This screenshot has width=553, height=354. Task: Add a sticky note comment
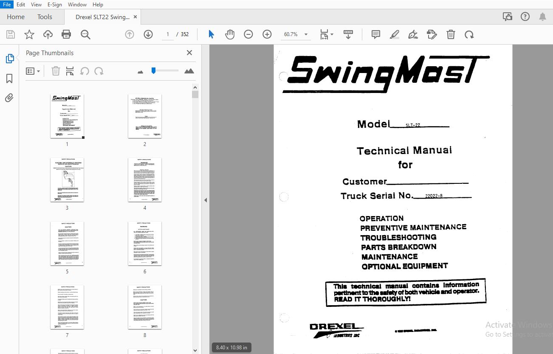376,34
